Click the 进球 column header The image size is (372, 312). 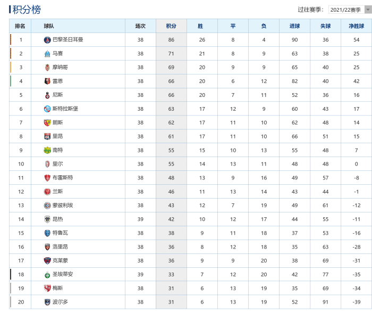point(294,26)
